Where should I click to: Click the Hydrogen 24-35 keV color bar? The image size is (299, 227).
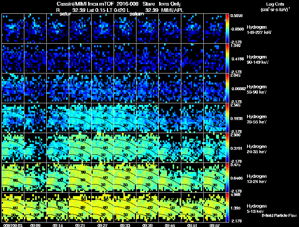(x=227, y=148)
